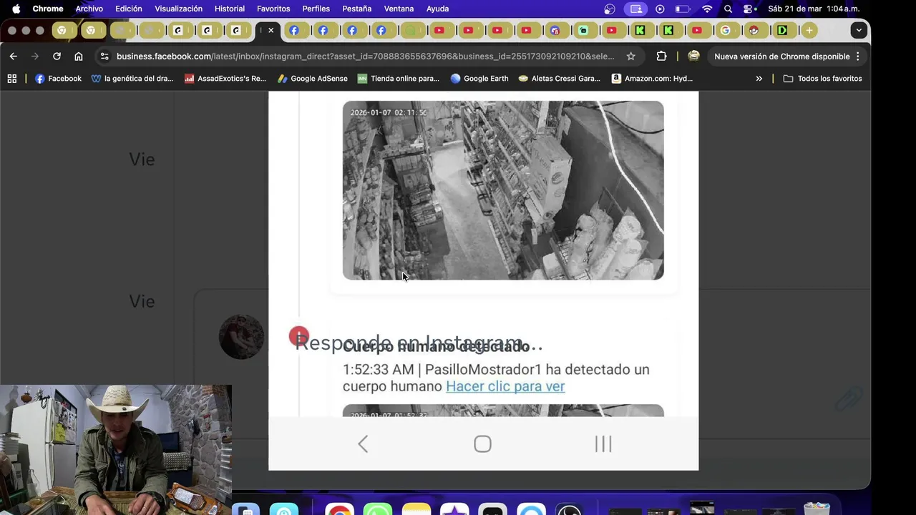The height and width of the screenshot is (515, 916).
Task: Open the Visualización menu
Action: click(178, 9)
